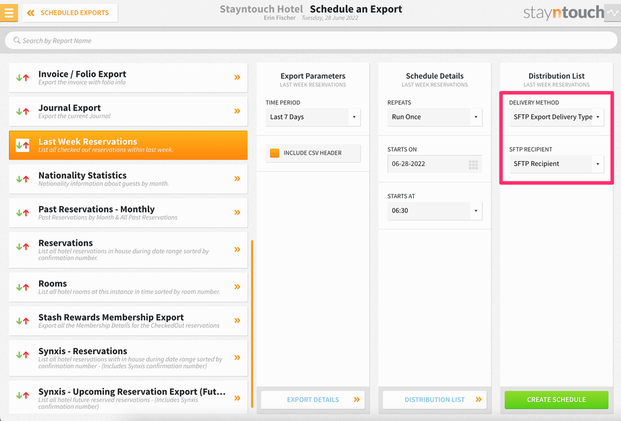Click the Search by Report Name field
The width and height of the screenshot is (621, 421).
coord(311,40)
